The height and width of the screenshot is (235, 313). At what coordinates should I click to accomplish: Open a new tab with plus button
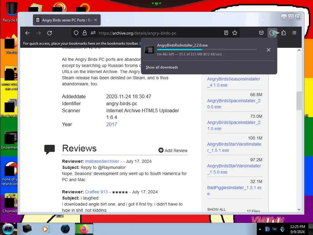coord(107,20)
